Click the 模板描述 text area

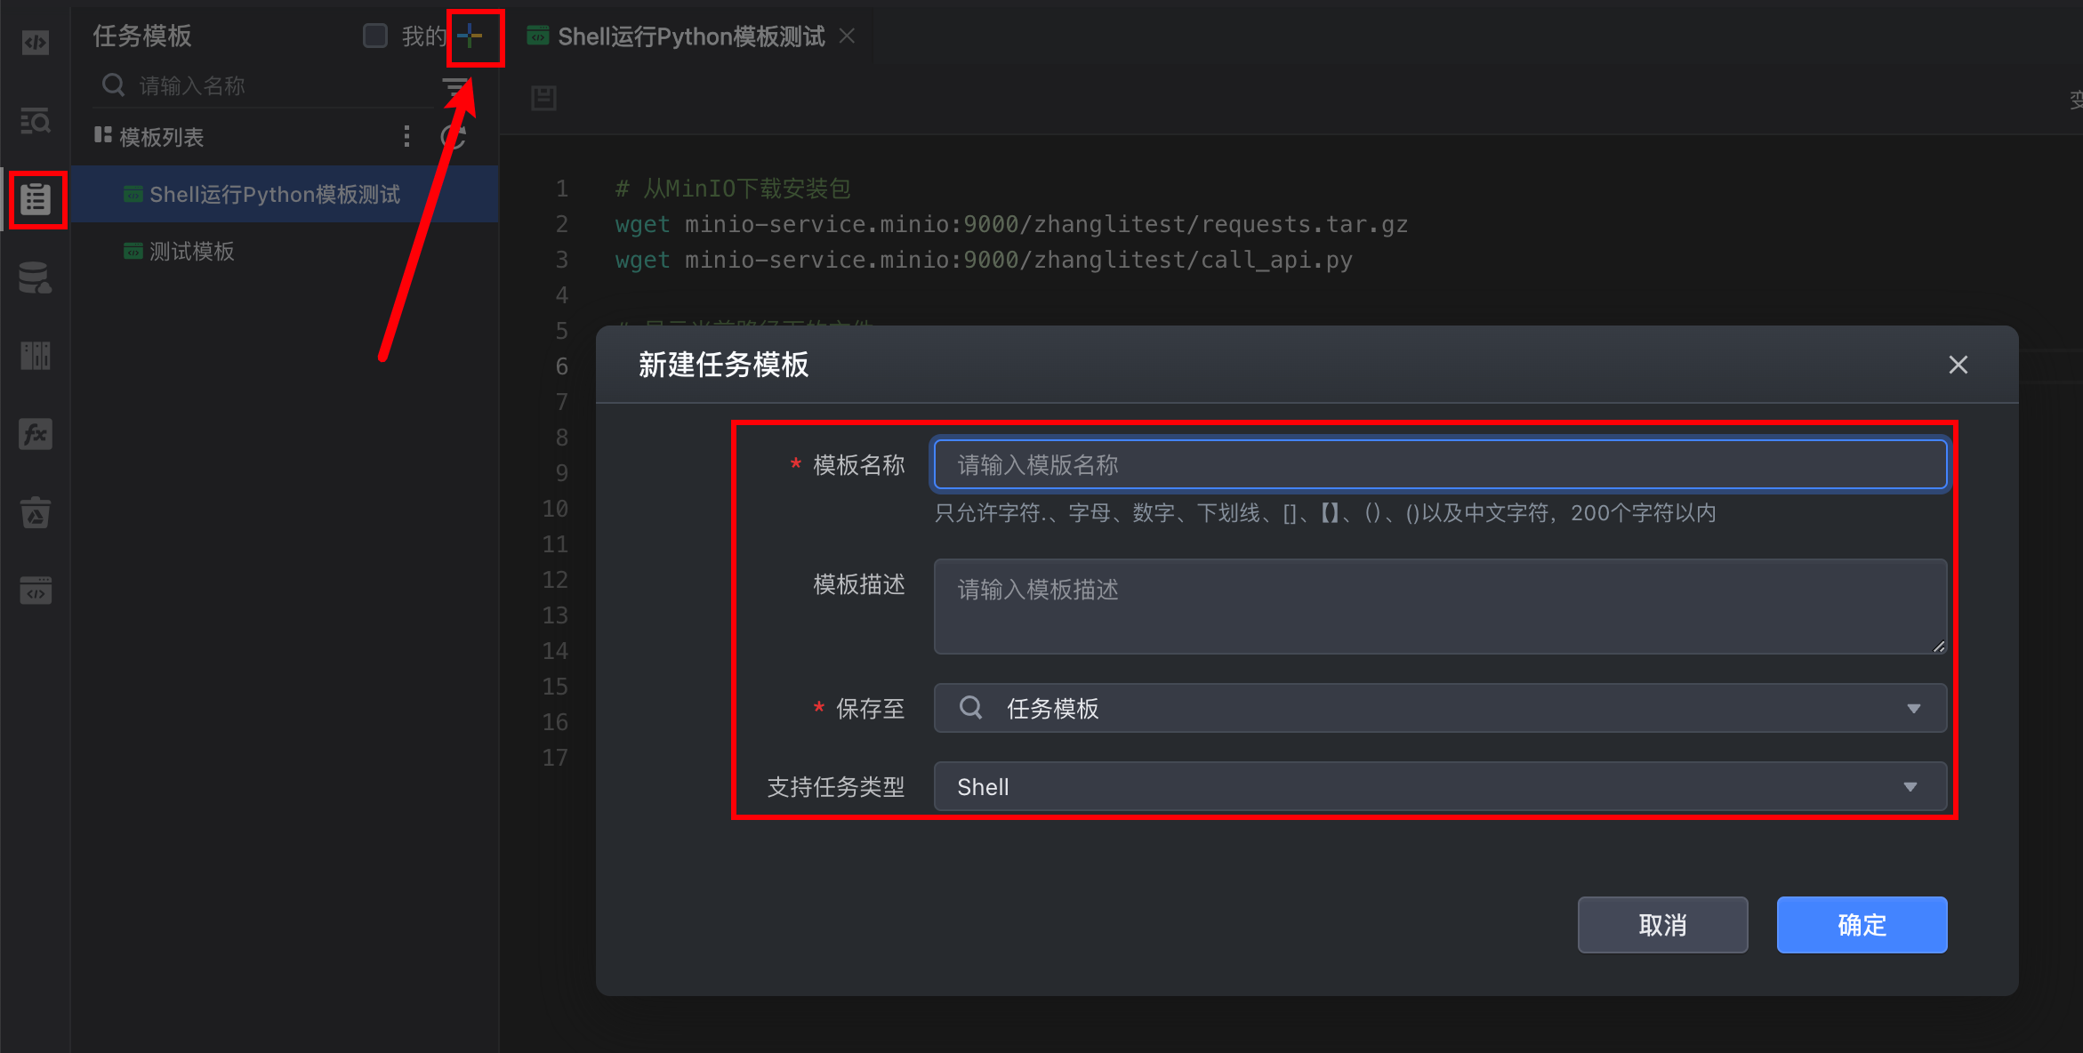point(1439,607)
